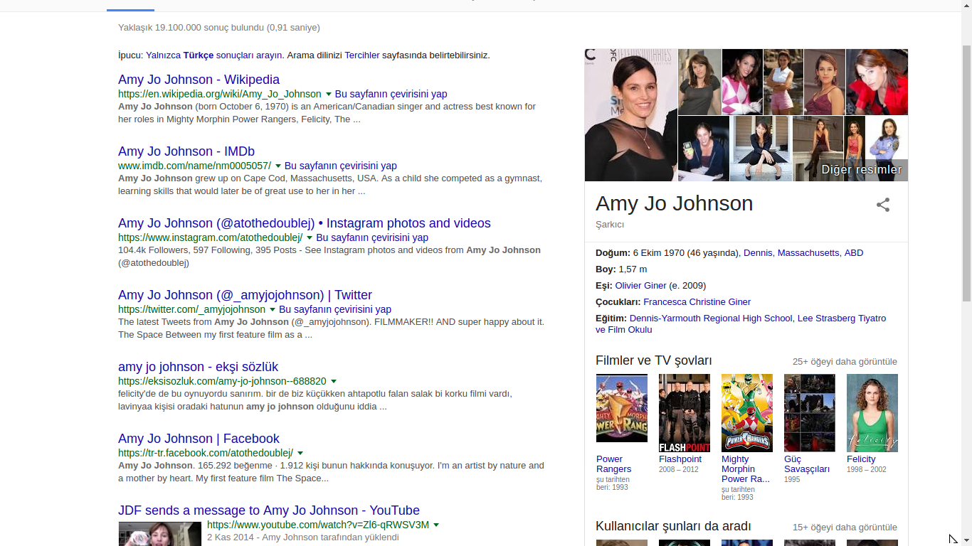Open the Olivier Giner spouse link
The width and height of the screenshot is (972, 546).
click(x=641, y=286)
